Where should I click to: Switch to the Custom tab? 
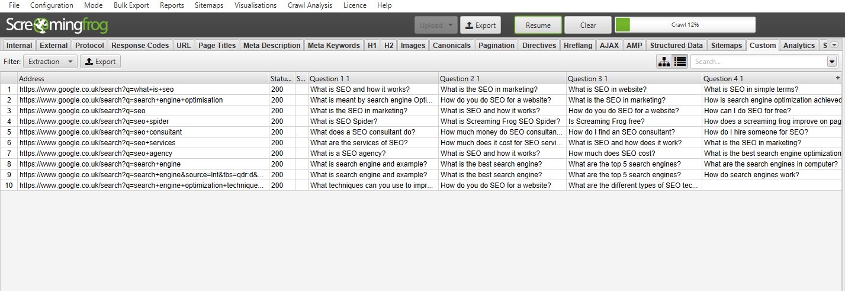point(763,45)
